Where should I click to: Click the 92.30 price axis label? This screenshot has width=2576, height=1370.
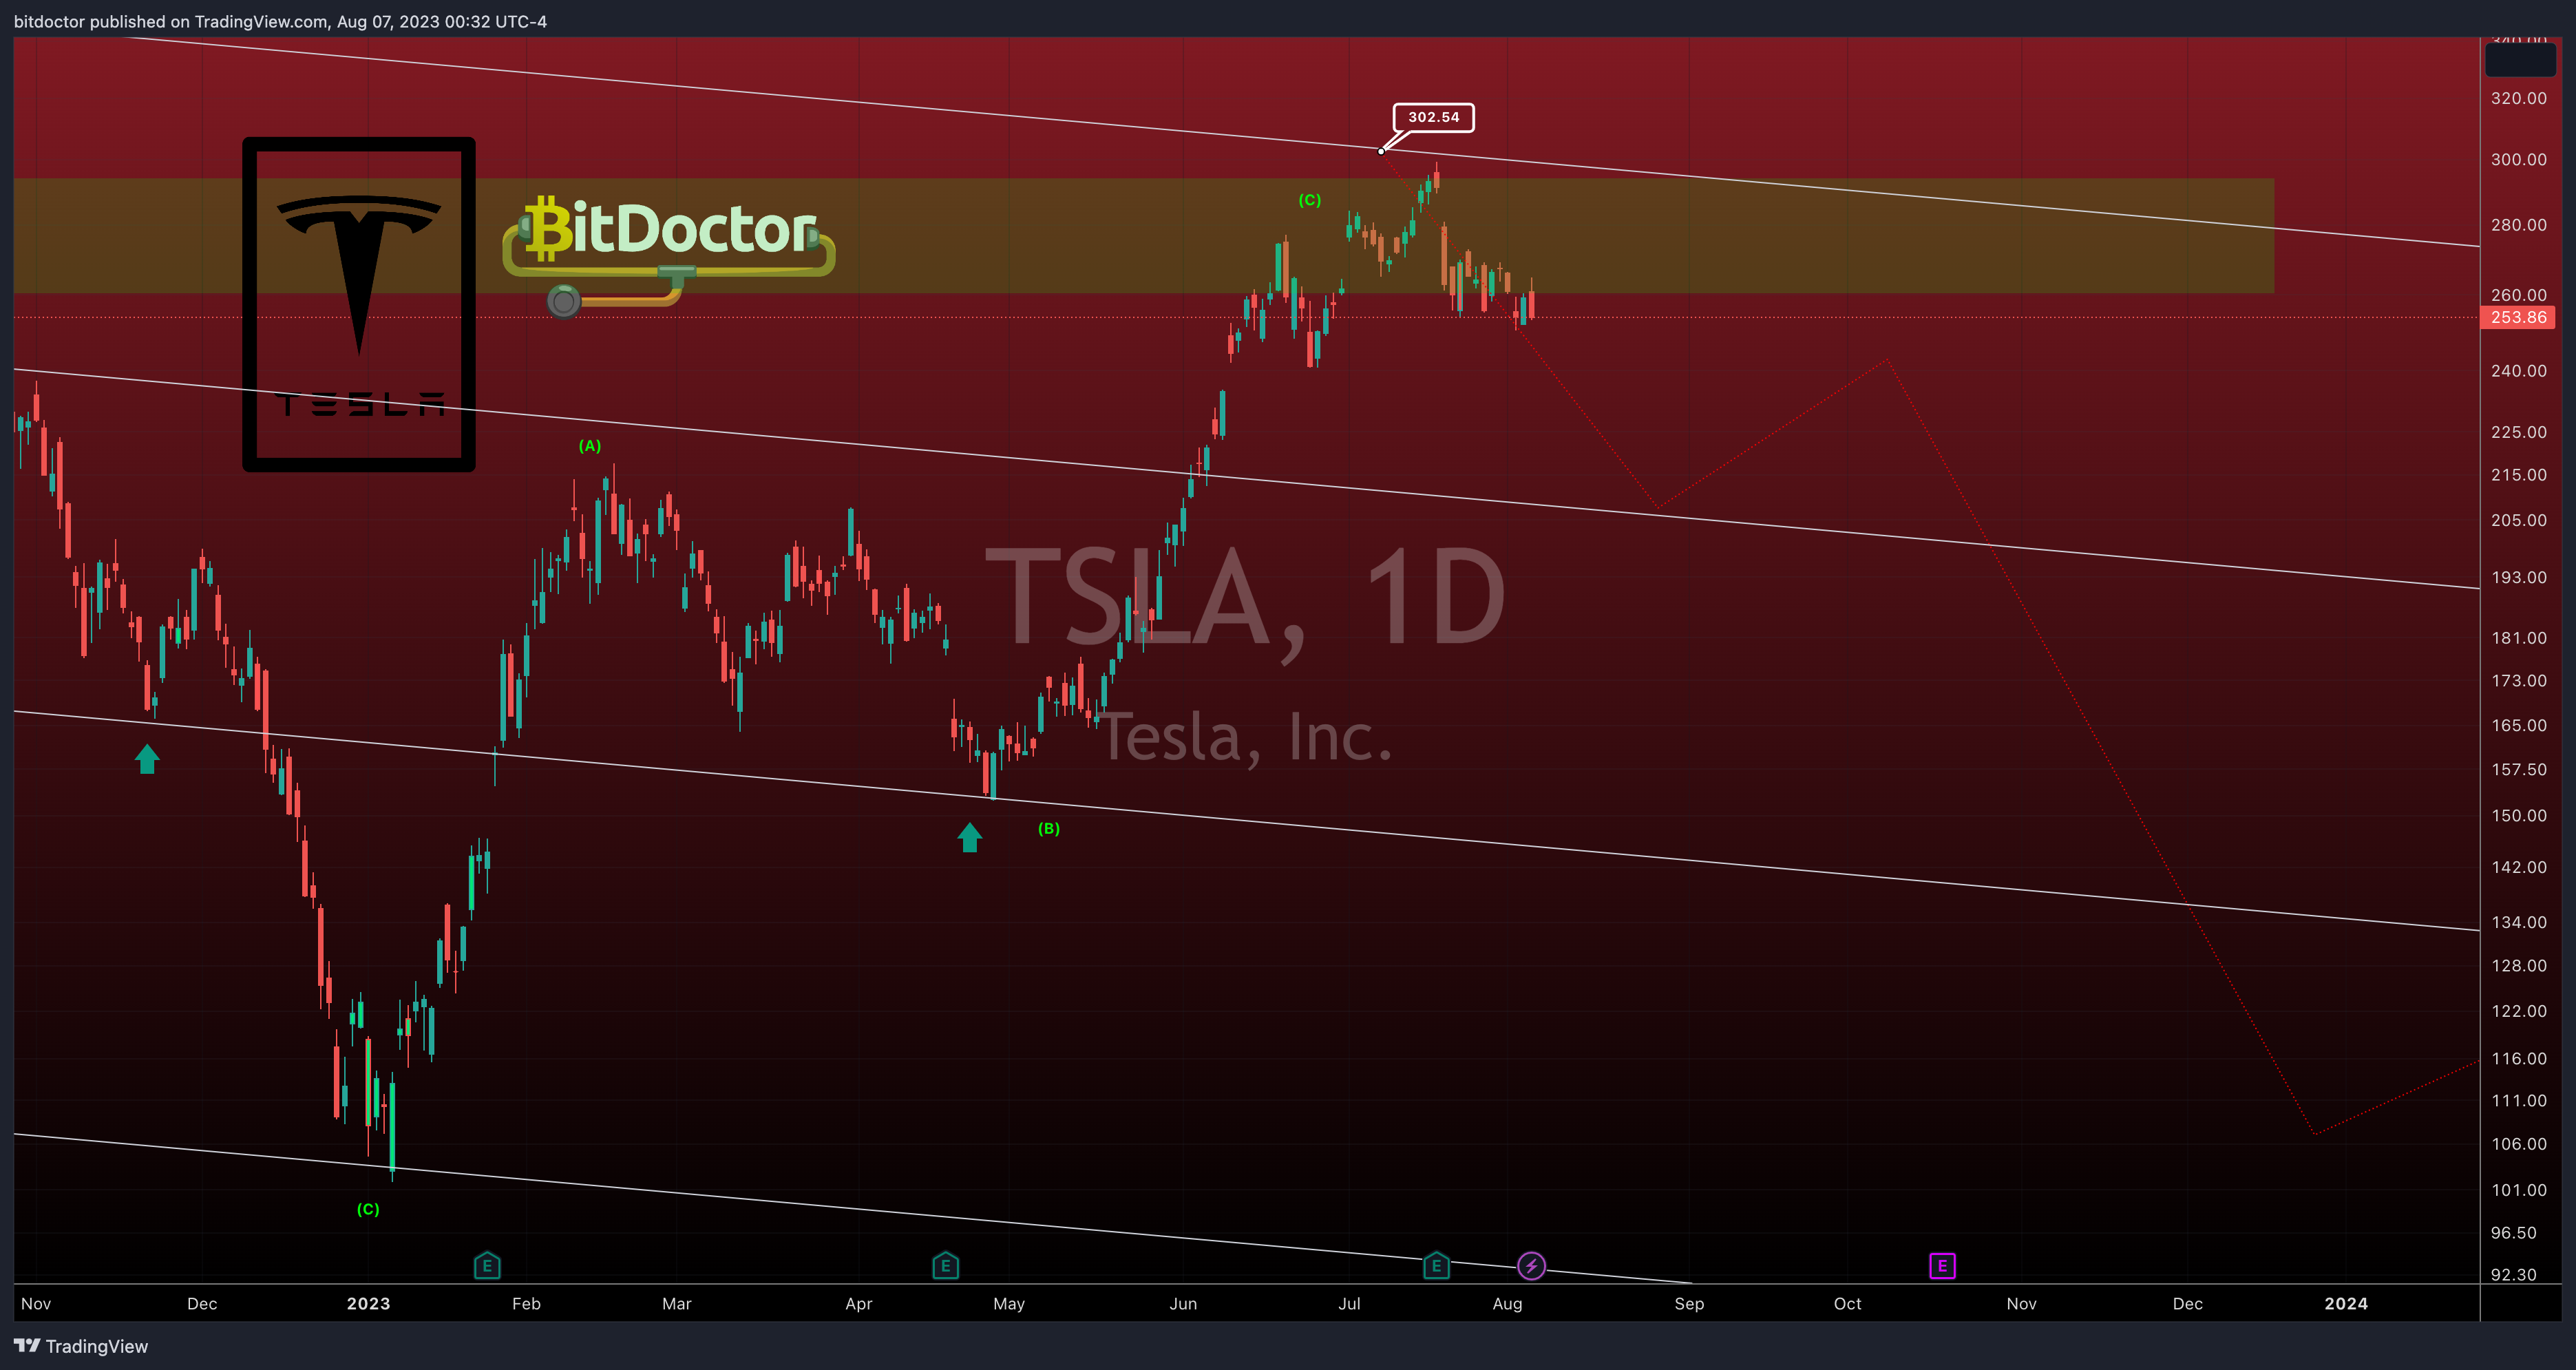[2514, 1274]
